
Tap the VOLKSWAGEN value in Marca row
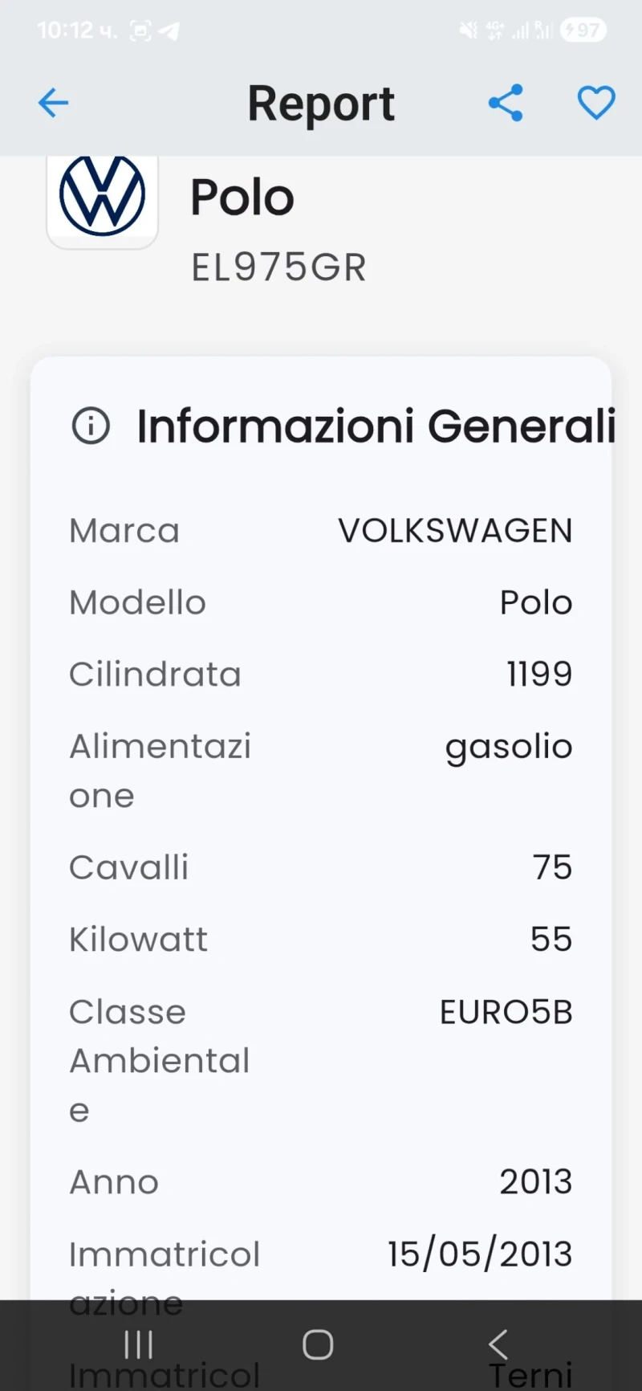pos(455,530)
